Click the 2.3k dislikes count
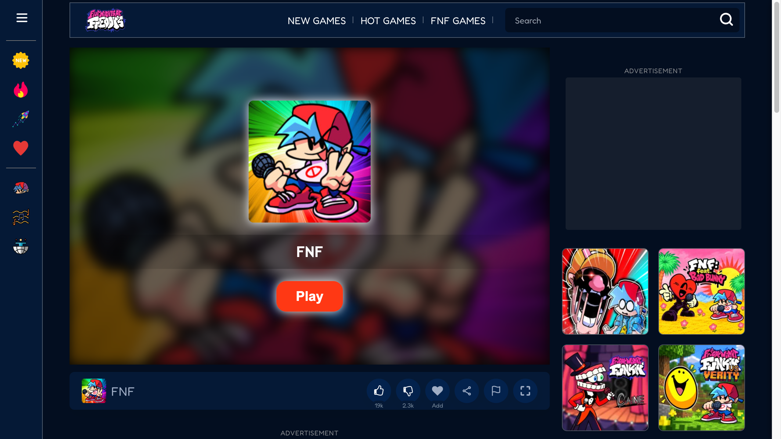 click(408, 406)
